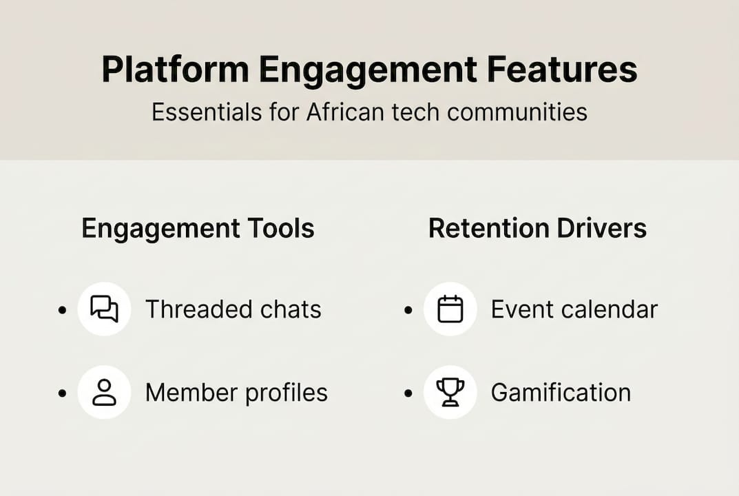Click the word "communities" in the subtitle
Image resolution: width=739 pixels, height=496 pixels.
coord(517,112)
